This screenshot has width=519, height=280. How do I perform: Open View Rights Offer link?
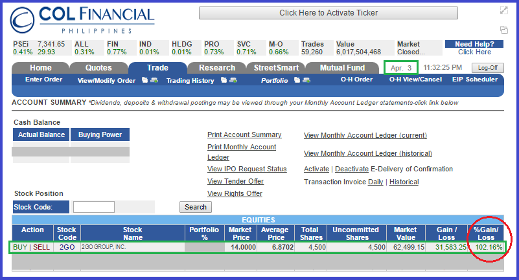pos(235,193)
